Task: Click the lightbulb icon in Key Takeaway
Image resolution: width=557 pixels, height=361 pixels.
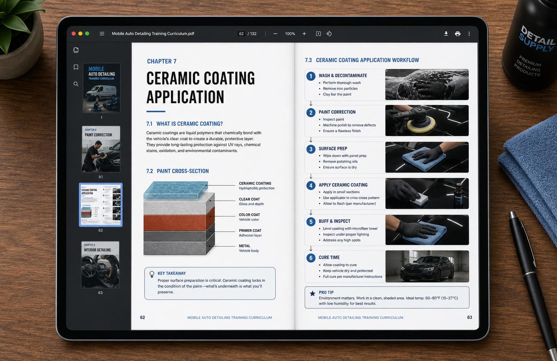Action: 152,274
